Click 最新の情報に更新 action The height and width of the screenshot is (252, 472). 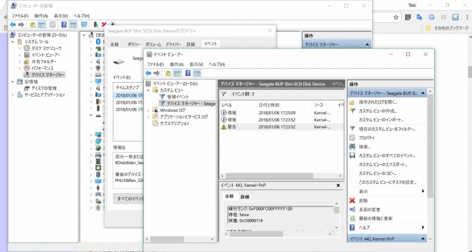(x=376, y=219)
